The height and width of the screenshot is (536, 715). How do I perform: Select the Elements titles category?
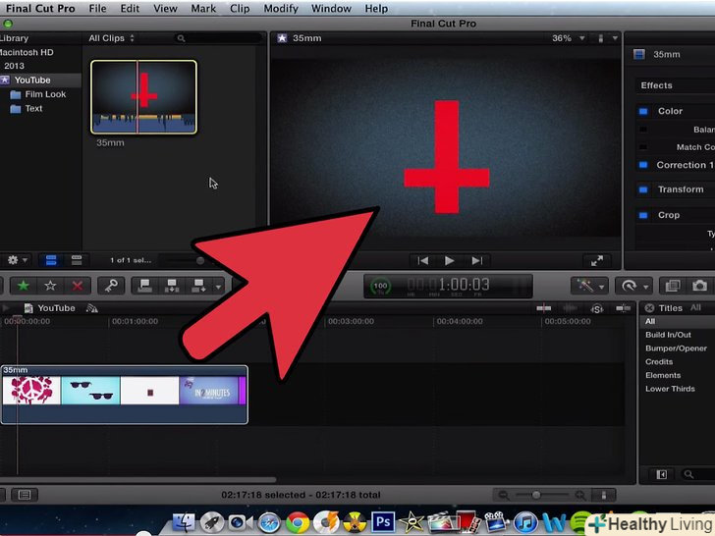point(663,375)
